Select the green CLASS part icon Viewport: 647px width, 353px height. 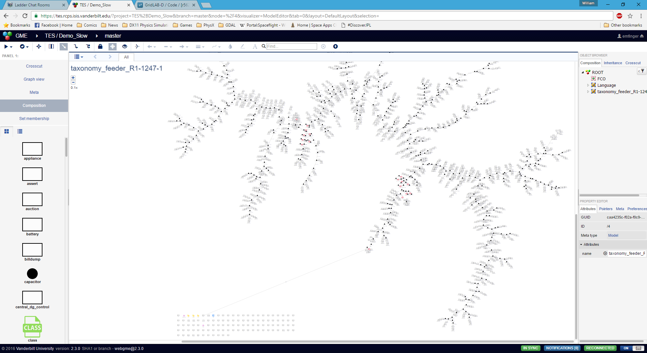coord(32,327)
